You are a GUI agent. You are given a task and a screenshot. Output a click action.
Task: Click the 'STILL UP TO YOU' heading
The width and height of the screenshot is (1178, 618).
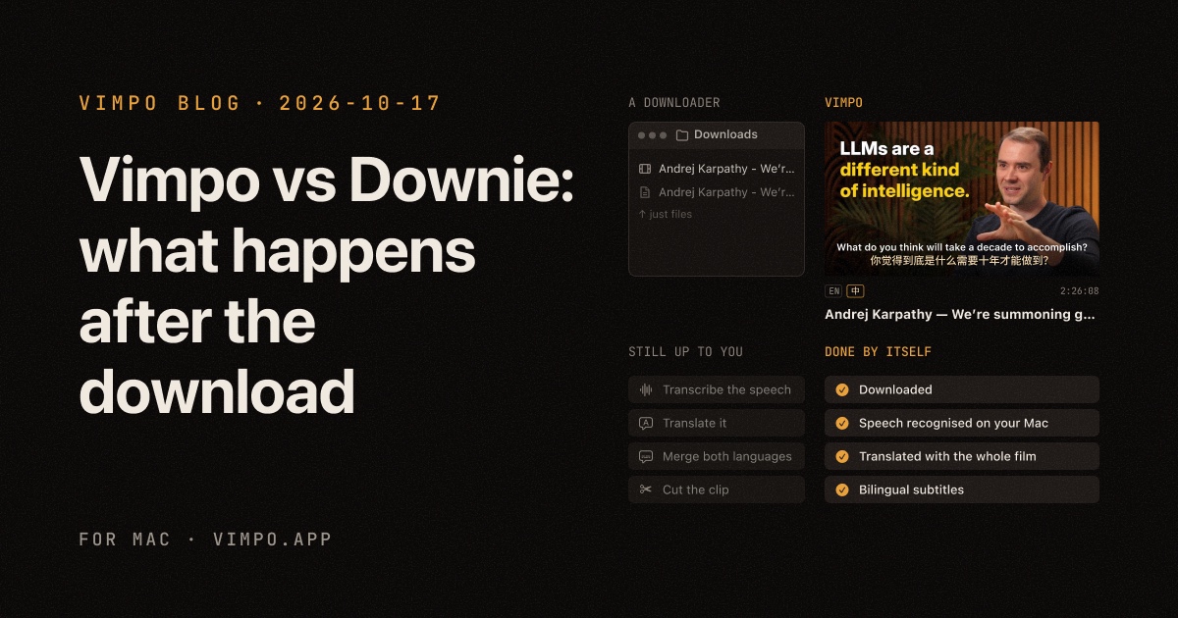[686, 351]
